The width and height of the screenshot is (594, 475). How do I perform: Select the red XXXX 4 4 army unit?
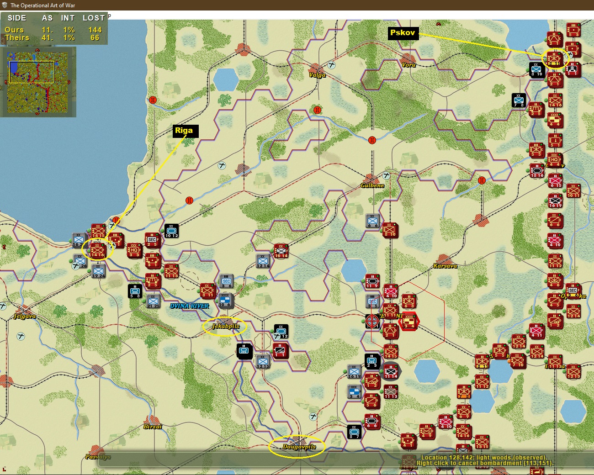point(555,120)
